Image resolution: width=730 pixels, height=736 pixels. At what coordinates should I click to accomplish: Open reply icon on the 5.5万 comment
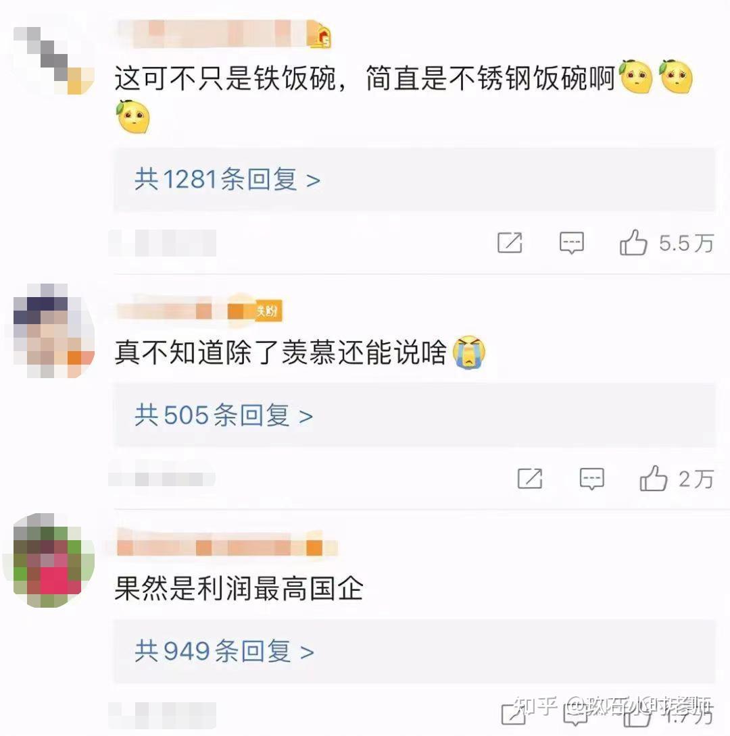(x=572, y=242)
